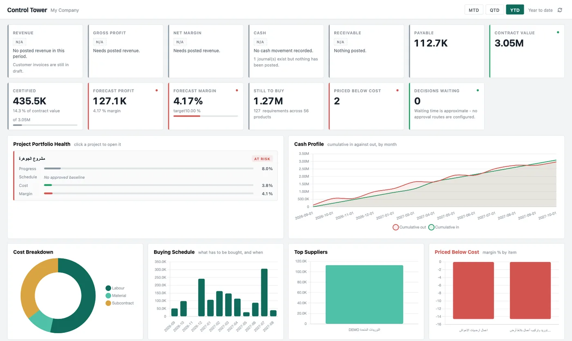The image size is (572, 341).
Task: Click the Buying Schedule heading
Action: 174,252
